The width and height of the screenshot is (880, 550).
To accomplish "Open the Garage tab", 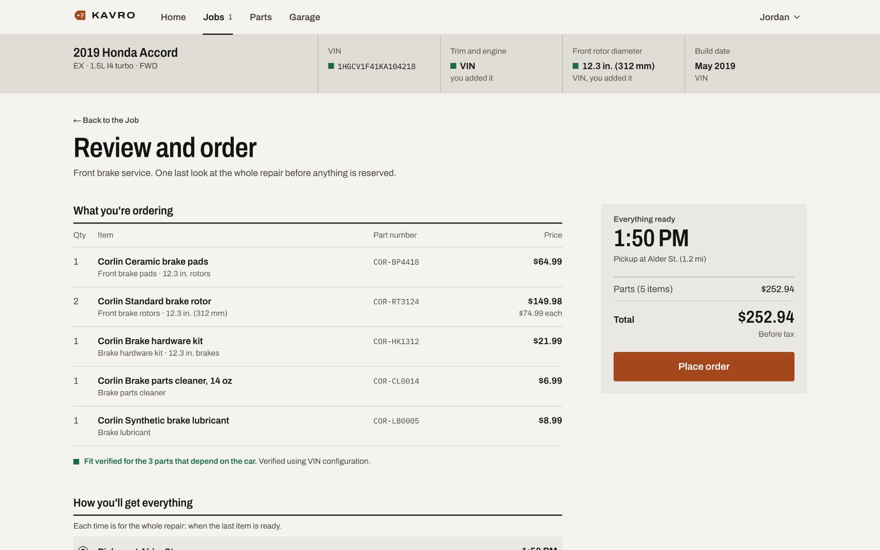I will [304, 17].
